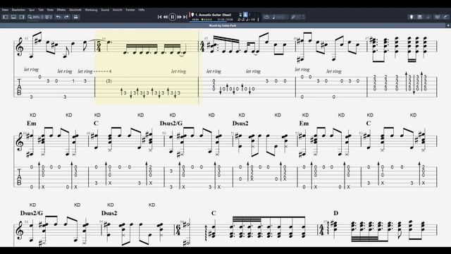
Task: Print the score
Action: (x=75, y=17)
